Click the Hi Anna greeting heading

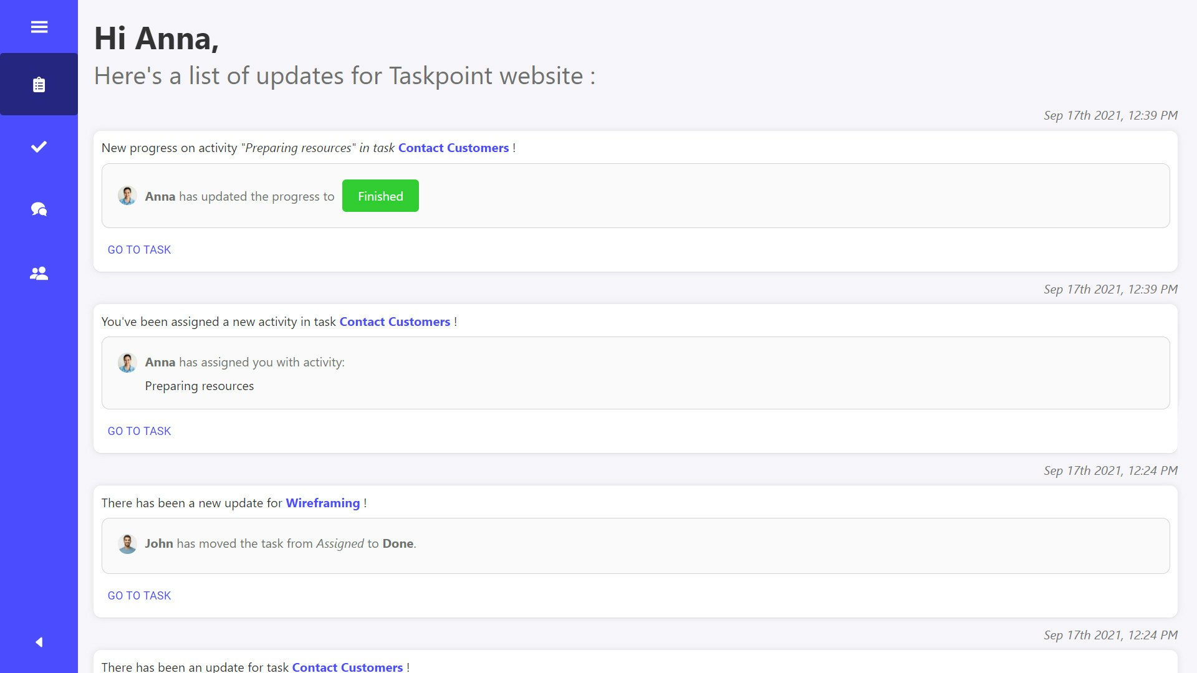[x=156, y=37]
